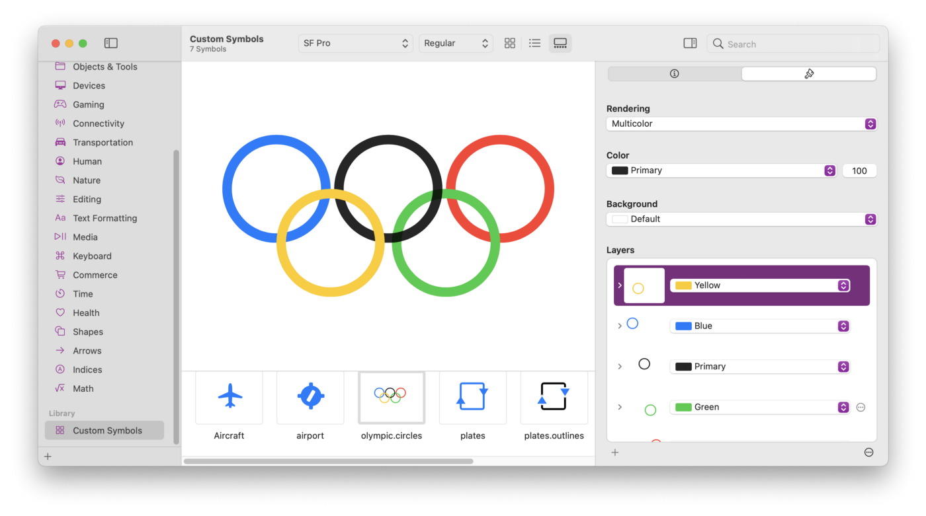Viewport: 926px width, 516px height.
Task: Click the opacity value field showing 100
Action: (859, 170)
